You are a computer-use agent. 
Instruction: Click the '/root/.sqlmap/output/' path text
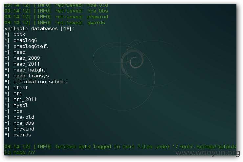point(206,147)
